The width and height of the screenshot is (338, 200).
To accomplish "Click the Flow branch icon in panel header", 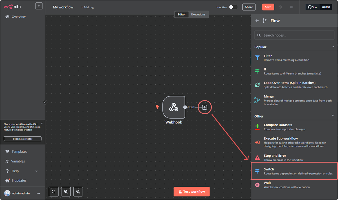I will 264,21.
